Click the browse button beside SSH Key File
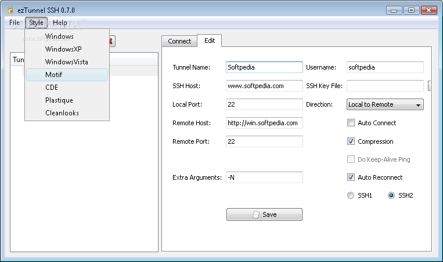Image resolution: width=443 pixels, height=262 pixels. coord(430,86)
